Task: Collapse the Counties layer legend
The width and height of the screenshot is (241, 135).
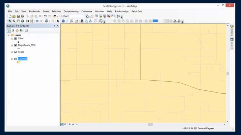Action: (x=12, y=59)
